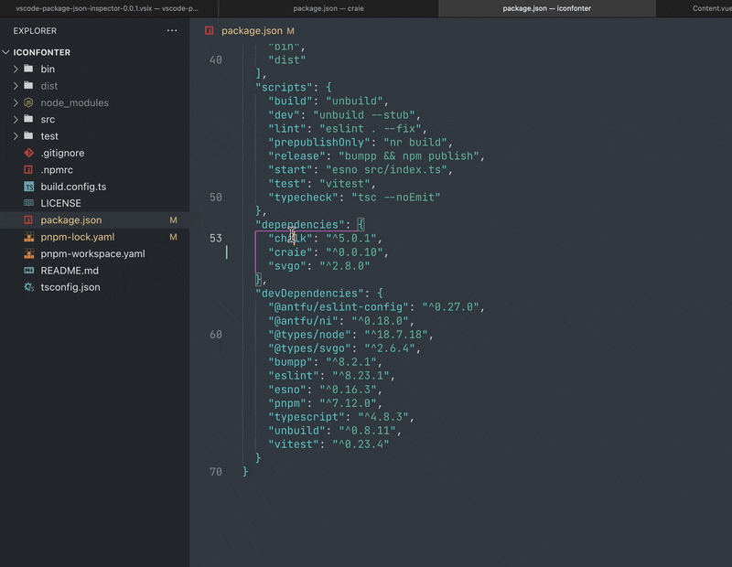Click the "typecheck" script line
This screenshot has width=732, height=567.
click(354, 198)
